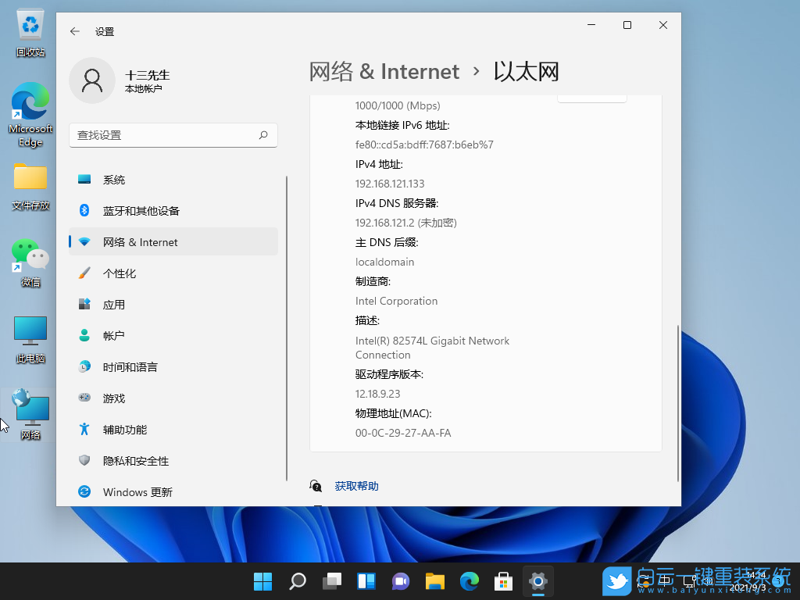Open taskbar Search

click(297, 581)
